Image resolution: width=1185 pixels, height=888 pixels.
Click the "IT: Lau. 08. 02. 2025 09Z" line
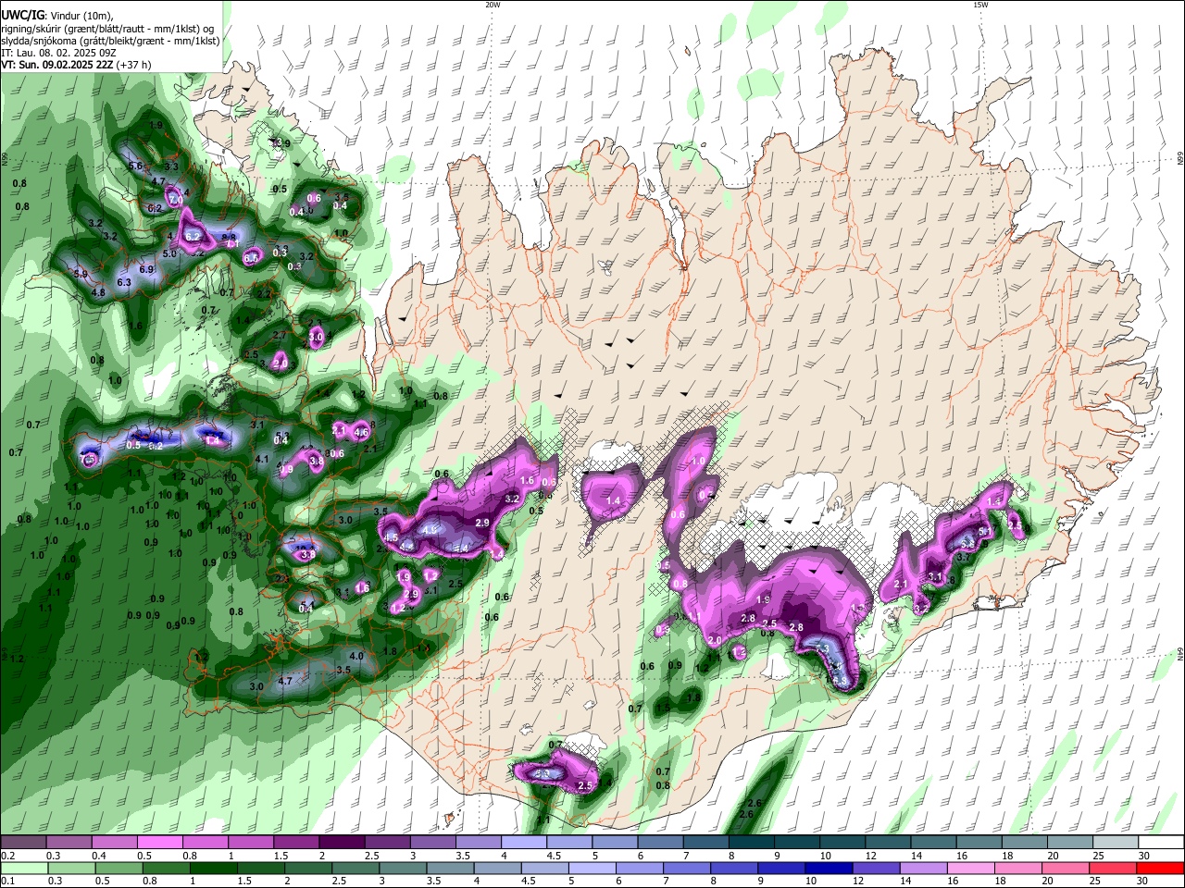[x=58, y=53]
